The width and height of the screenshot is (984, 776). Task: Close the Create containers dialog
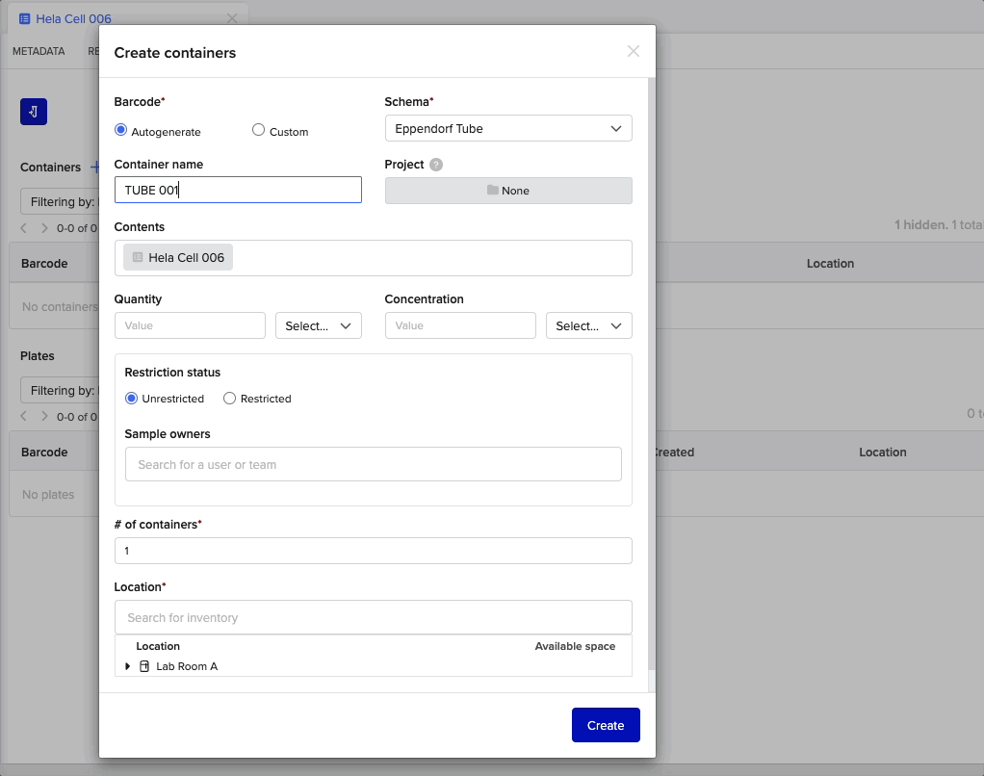[x=634, y=51]
